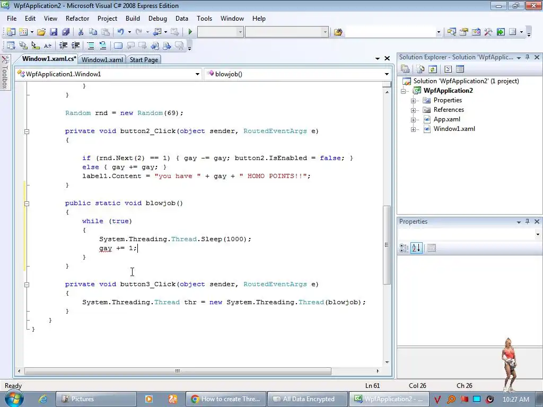Comment out the selected lines icon
The image size is (543, 407).
pyautogui.click(x=90, y=46)
